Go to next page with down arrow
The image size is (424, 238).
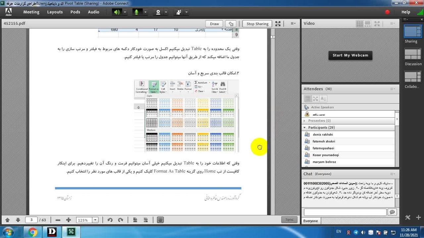click(x=18, y=220)
